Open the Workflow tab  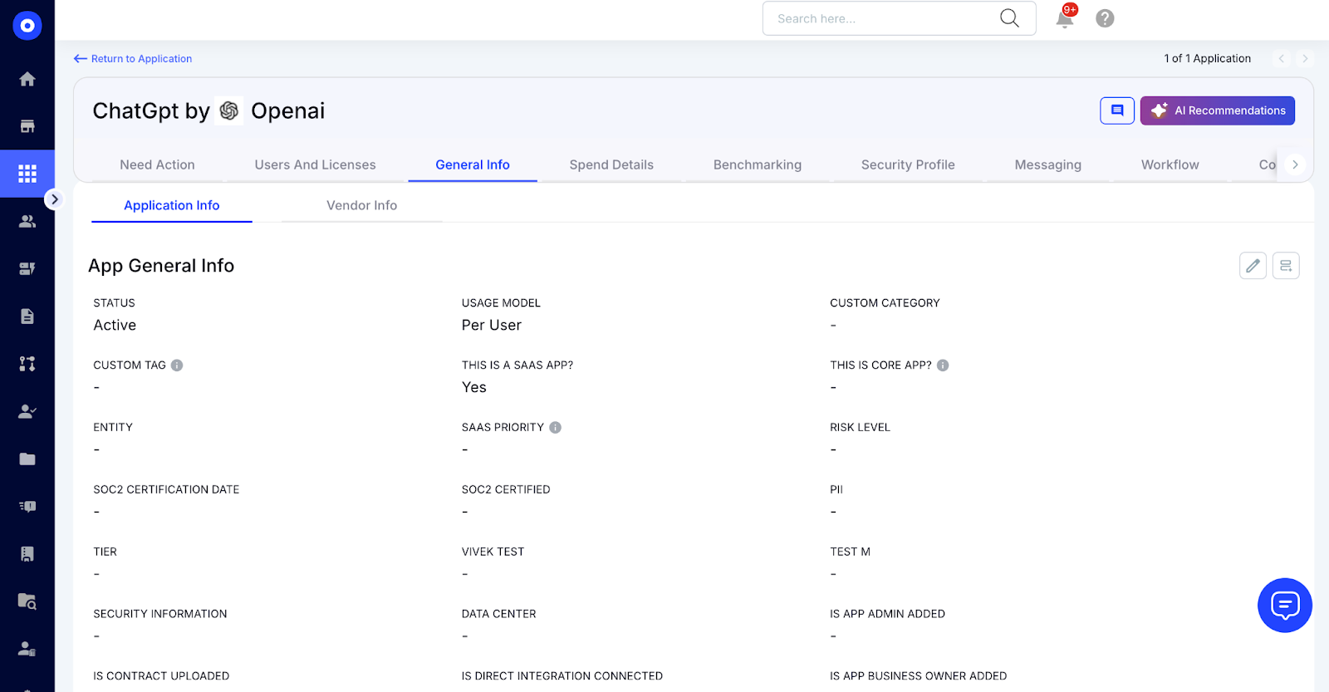click(1170, 164)
